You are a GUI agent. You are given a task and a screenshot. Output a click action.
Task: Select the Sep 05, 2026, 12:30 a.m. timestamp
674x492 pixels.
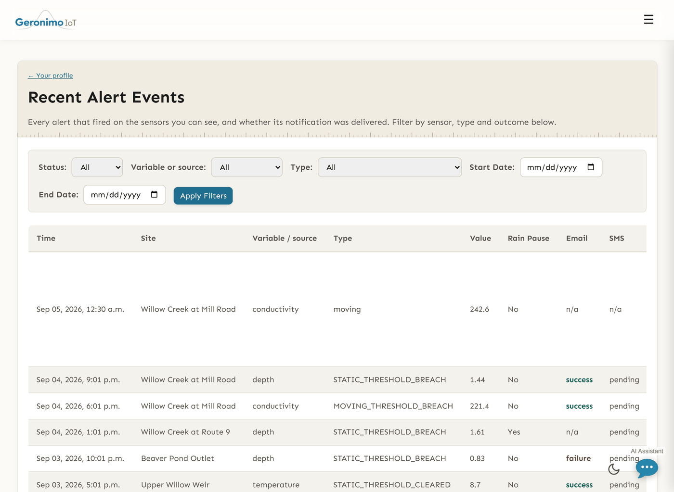[x=80, y=309]
